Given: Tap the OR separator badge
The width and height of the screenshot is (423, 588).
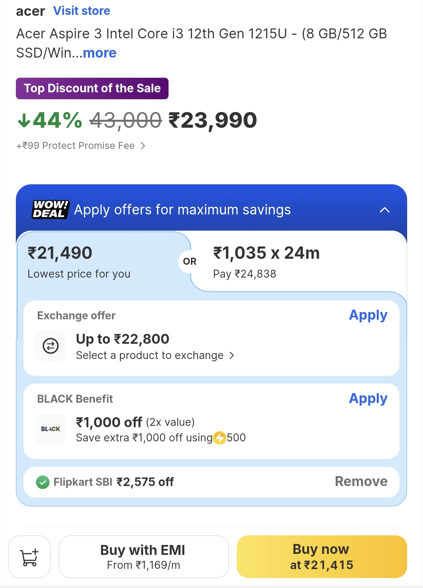Looking at the screenshot, I should click(189, 261).
